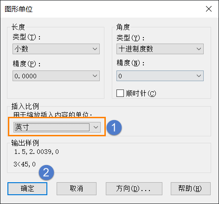Viewport: 219px width, 204px height.
Task: Open the length 精度(P) dropdown arrow
Action: click(95, 76)
